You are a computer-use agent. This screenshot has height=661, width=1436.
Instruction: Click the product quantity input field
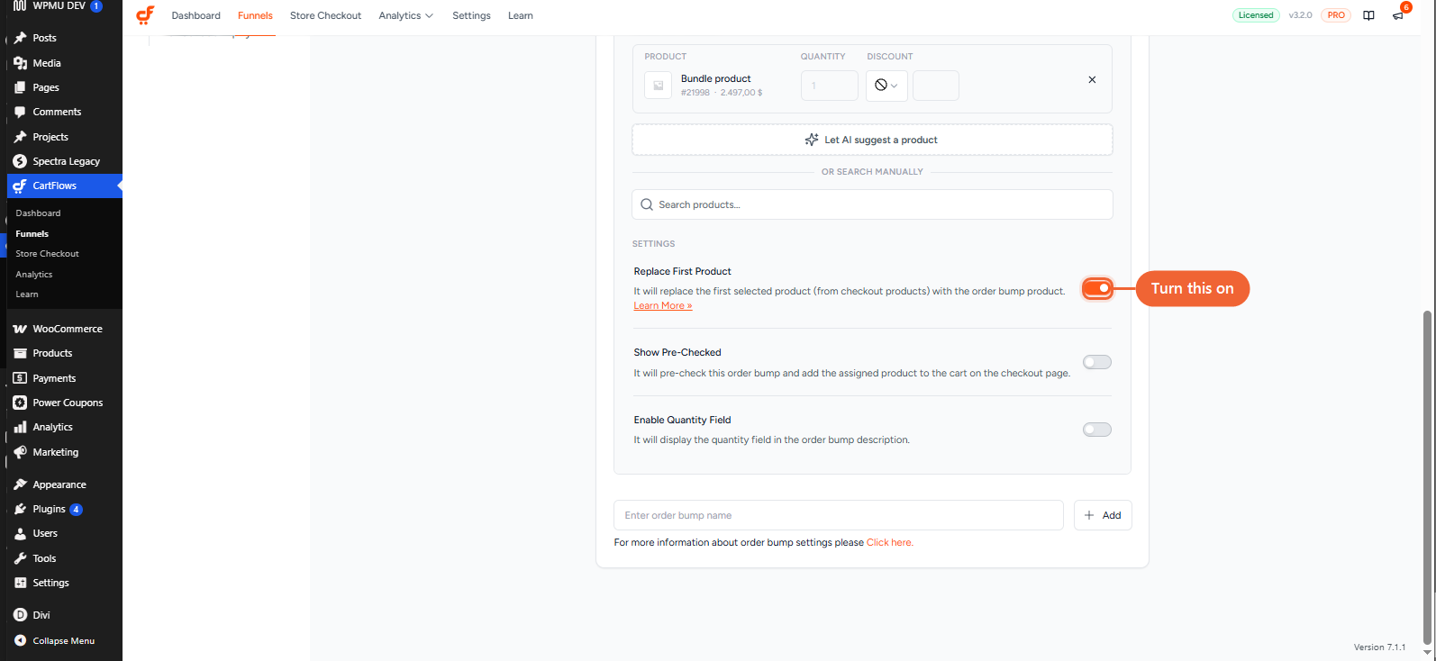[x=830, y=86]
